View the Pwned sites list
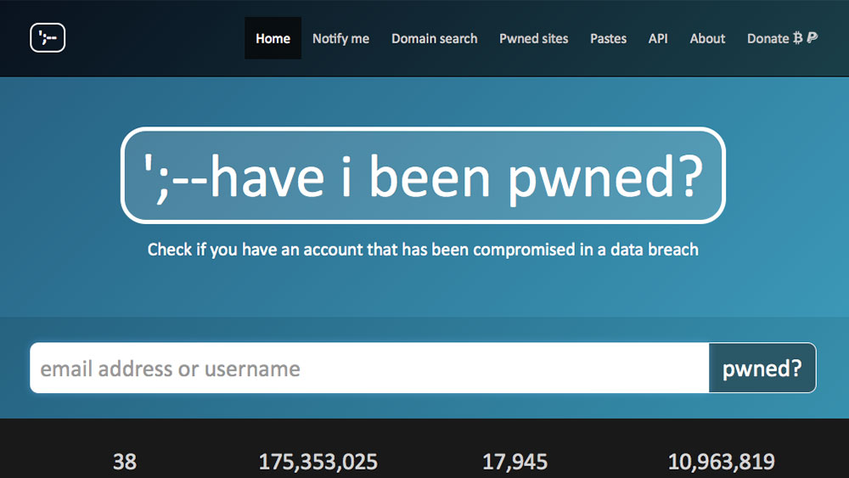The width and height of the screenshot is (849, 478). click(x=533, y=38)
